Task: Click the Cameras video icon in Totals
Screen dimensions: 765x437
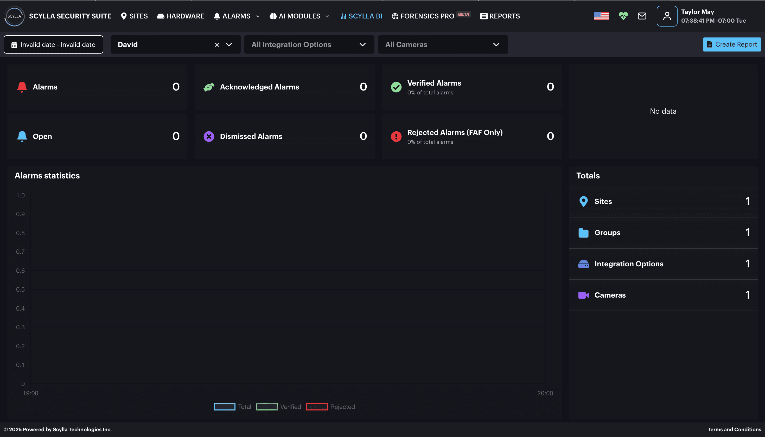Action: [583, 295]
